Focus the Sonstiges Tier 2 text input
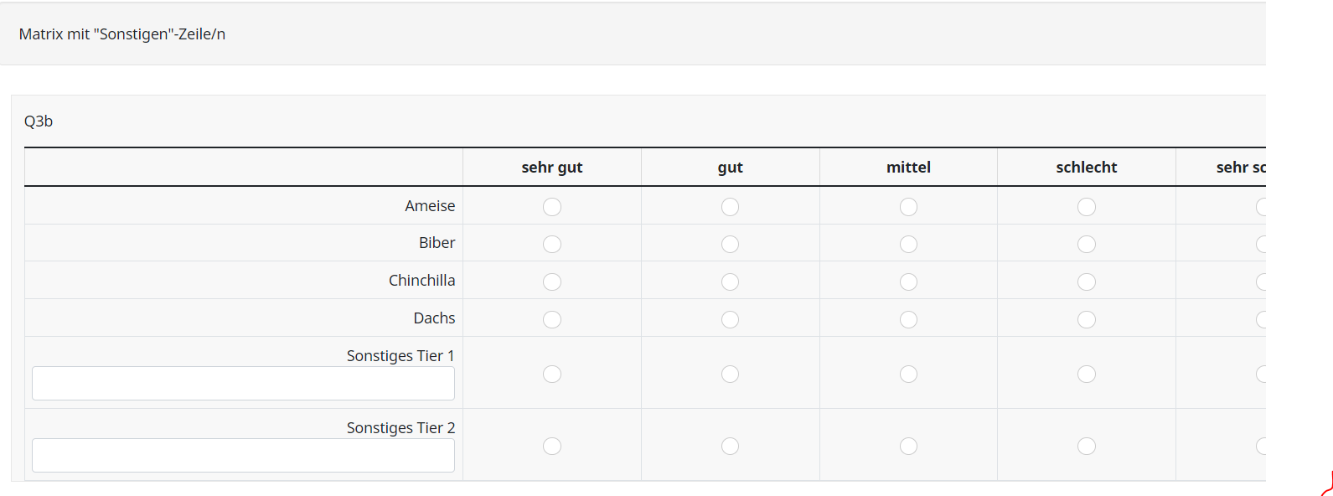This screenshot has height=496, width=1333. coord(243,455)
